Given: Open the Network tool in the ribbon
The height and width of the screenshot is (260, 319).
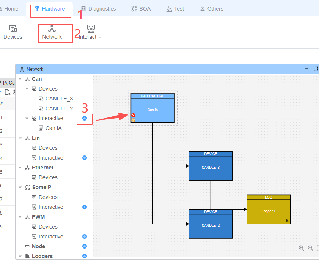Looking at the screenshot, I should (52, 33).
